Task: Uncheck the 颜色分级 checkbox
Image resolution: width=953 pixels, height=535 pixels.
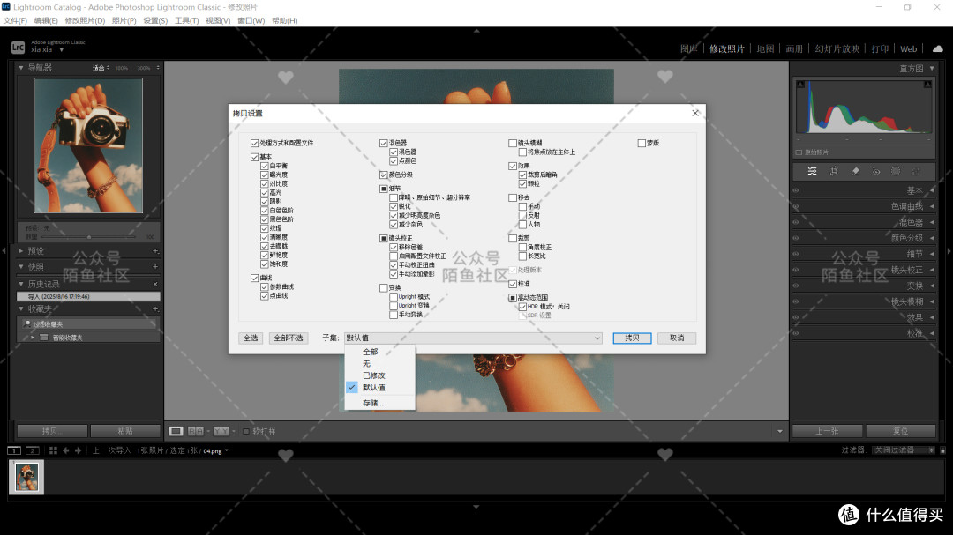Action: point(384,175)
